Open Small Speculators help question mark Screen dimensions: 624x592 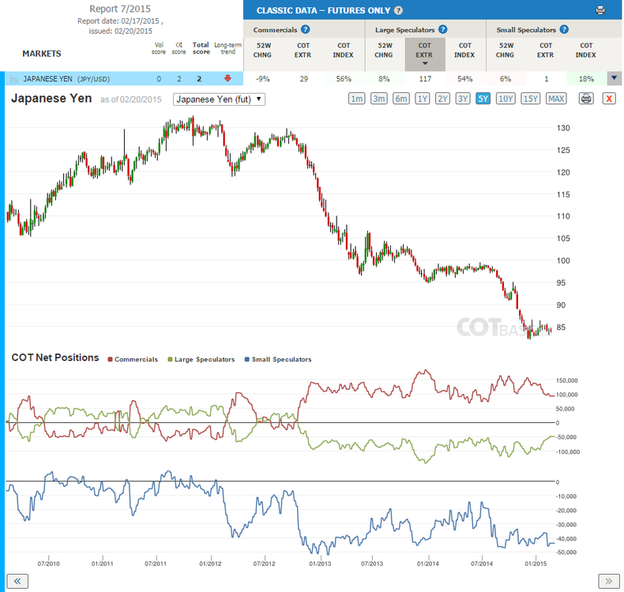pos(564,29)
